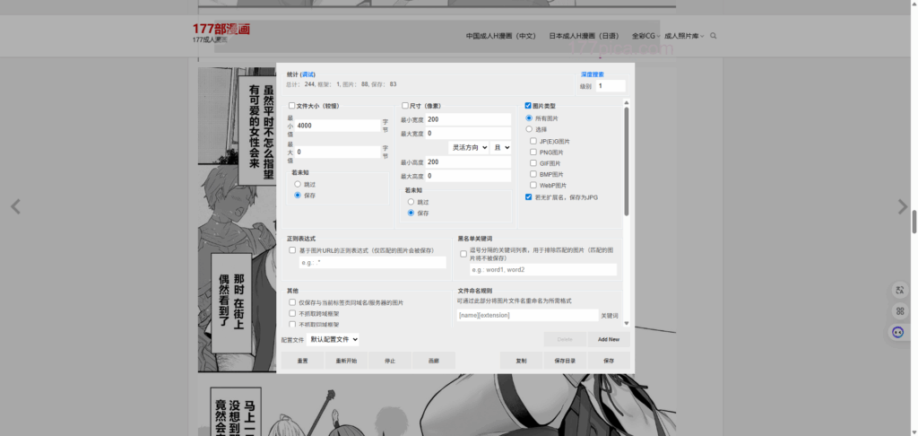The height and width of the screenshot is (436, 918).
Task: Go to next page with right arrow
Action: tap(903, 206)
